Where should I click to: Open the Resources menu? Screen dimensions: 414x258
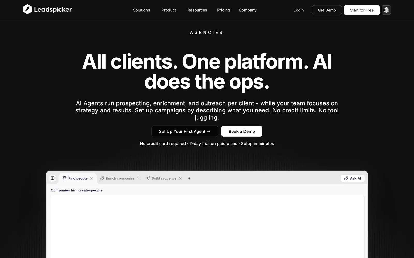click(197, 10)
